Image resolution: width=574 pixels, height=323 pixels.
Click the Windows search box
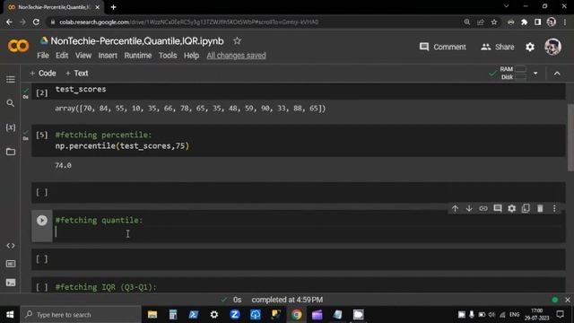tap(81, 315)
